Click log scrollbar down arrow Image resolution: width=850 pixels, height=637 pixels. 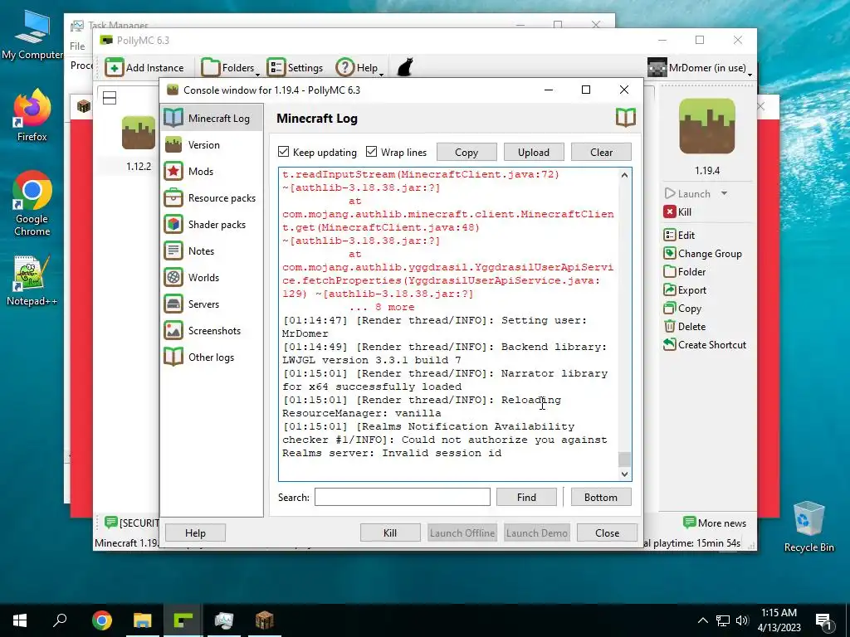[624, 474]
